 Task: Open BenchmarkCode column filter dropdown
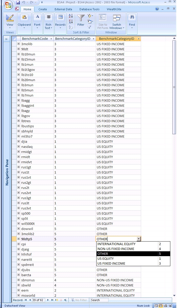click(x=51, y=39)
